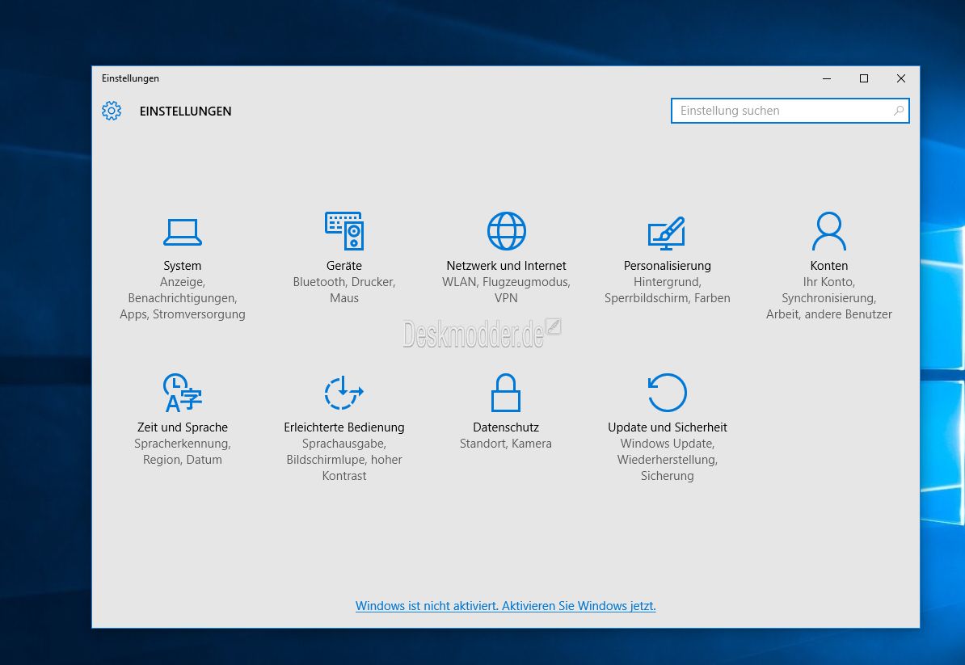The image size is (965, 665).
Task: Select the Konten label
Action: (x=829, y=266)
